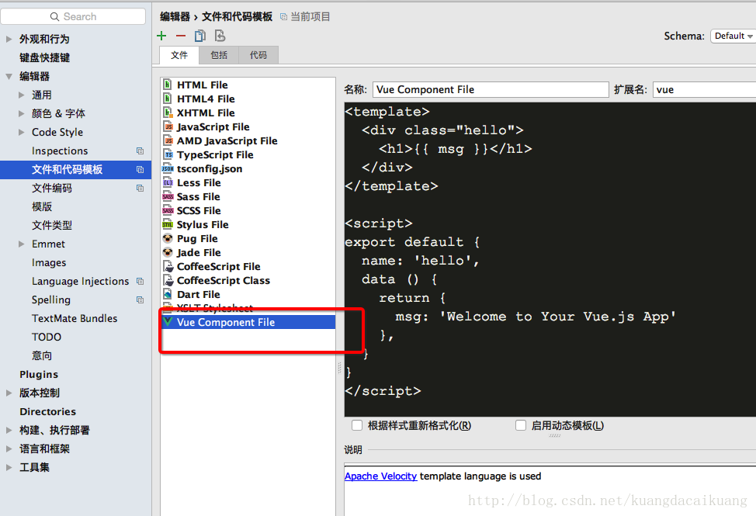
Task: Select the tsconfig.json template
Action: 248,168
